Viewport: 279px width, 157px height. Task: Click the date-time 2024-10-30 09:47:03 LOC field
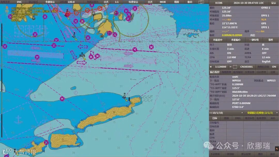tap(249, 3)
